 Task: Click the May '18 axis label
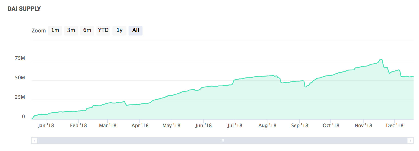pos(171,126)
